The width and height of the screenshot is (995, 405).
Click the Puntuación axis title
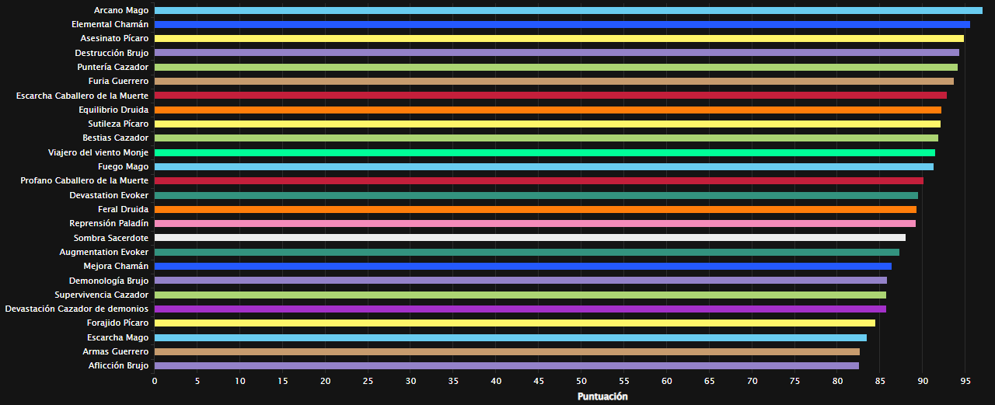click(602, 396)
